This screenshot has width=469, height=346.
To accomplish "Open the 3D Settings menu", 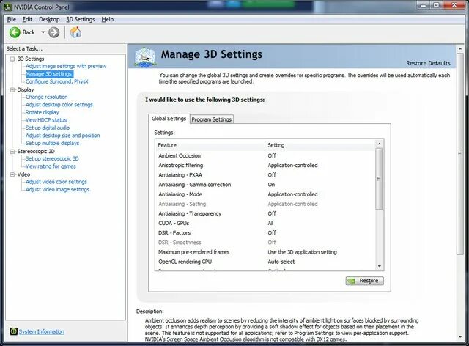I will (81, 19).
